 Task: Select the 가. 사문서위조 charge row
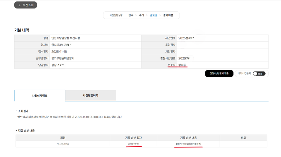click(x=63, y=144)
